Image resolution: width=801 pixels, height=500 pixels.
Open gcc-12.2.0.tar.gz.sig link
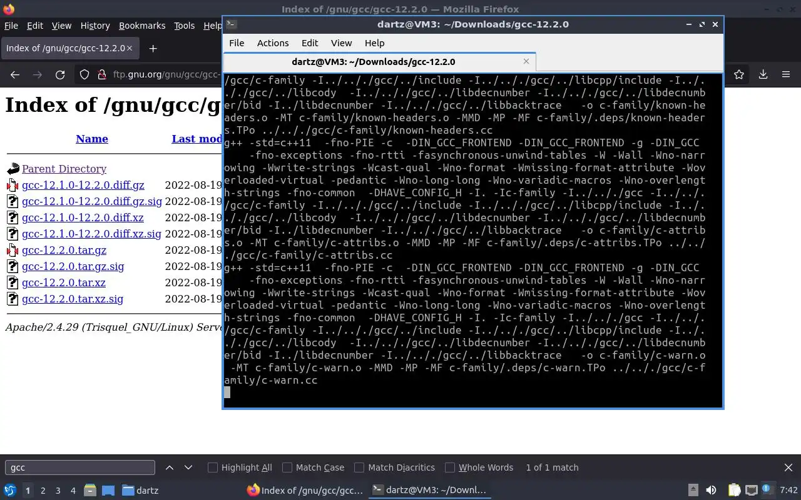pos(73,266)
